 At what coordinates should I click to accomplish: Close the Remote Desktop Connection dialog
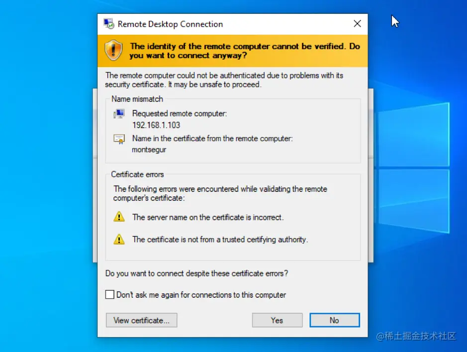tap(358, 23)
